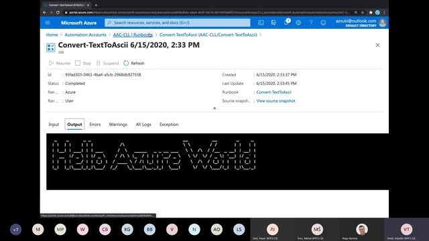Select participant avatar LS
This screenshot has width=429, height=241.
[239, 230]
